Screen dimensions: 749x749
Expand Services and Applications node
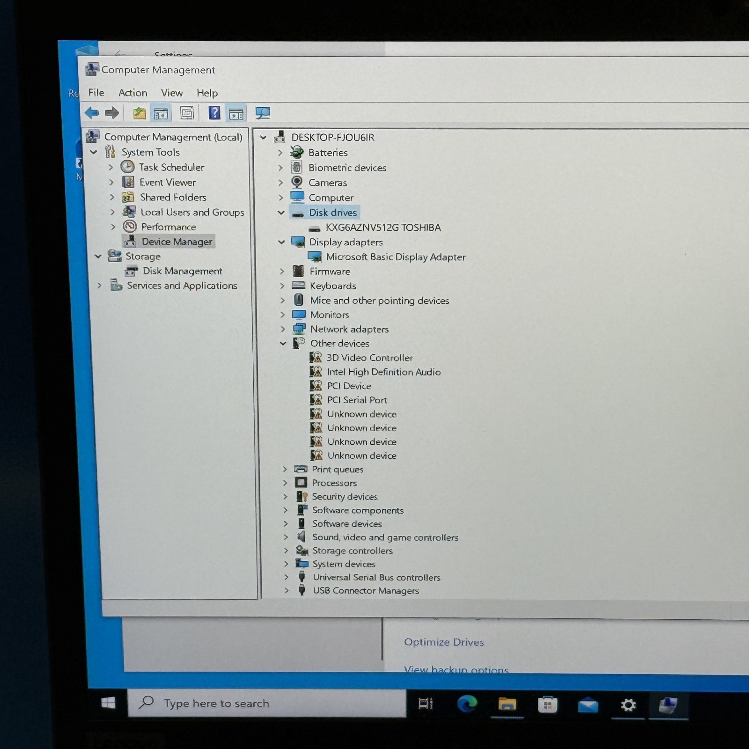(99, 285)
